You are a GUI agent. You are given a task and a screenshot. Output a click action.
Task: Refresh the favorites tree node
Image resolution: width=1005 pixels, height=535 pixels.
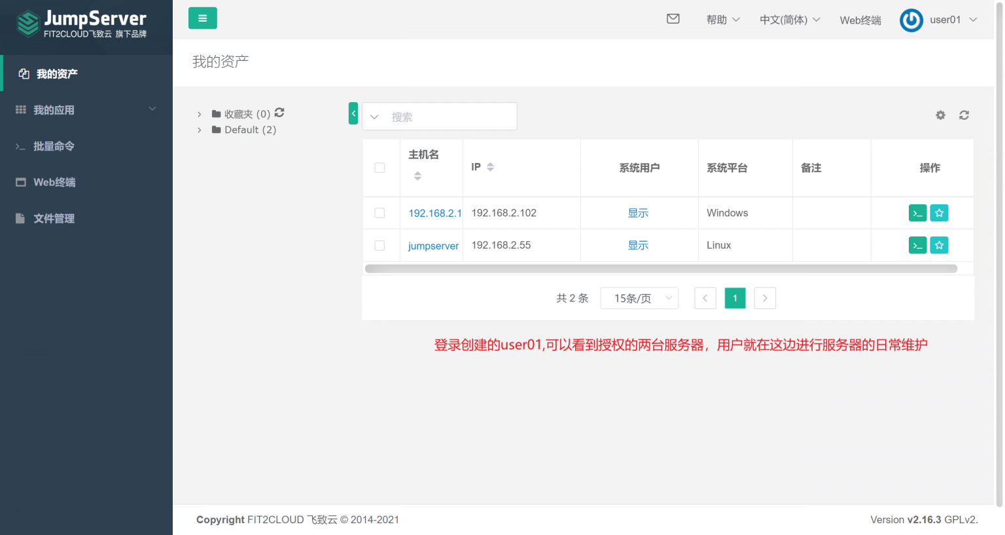tap(279, 113)
